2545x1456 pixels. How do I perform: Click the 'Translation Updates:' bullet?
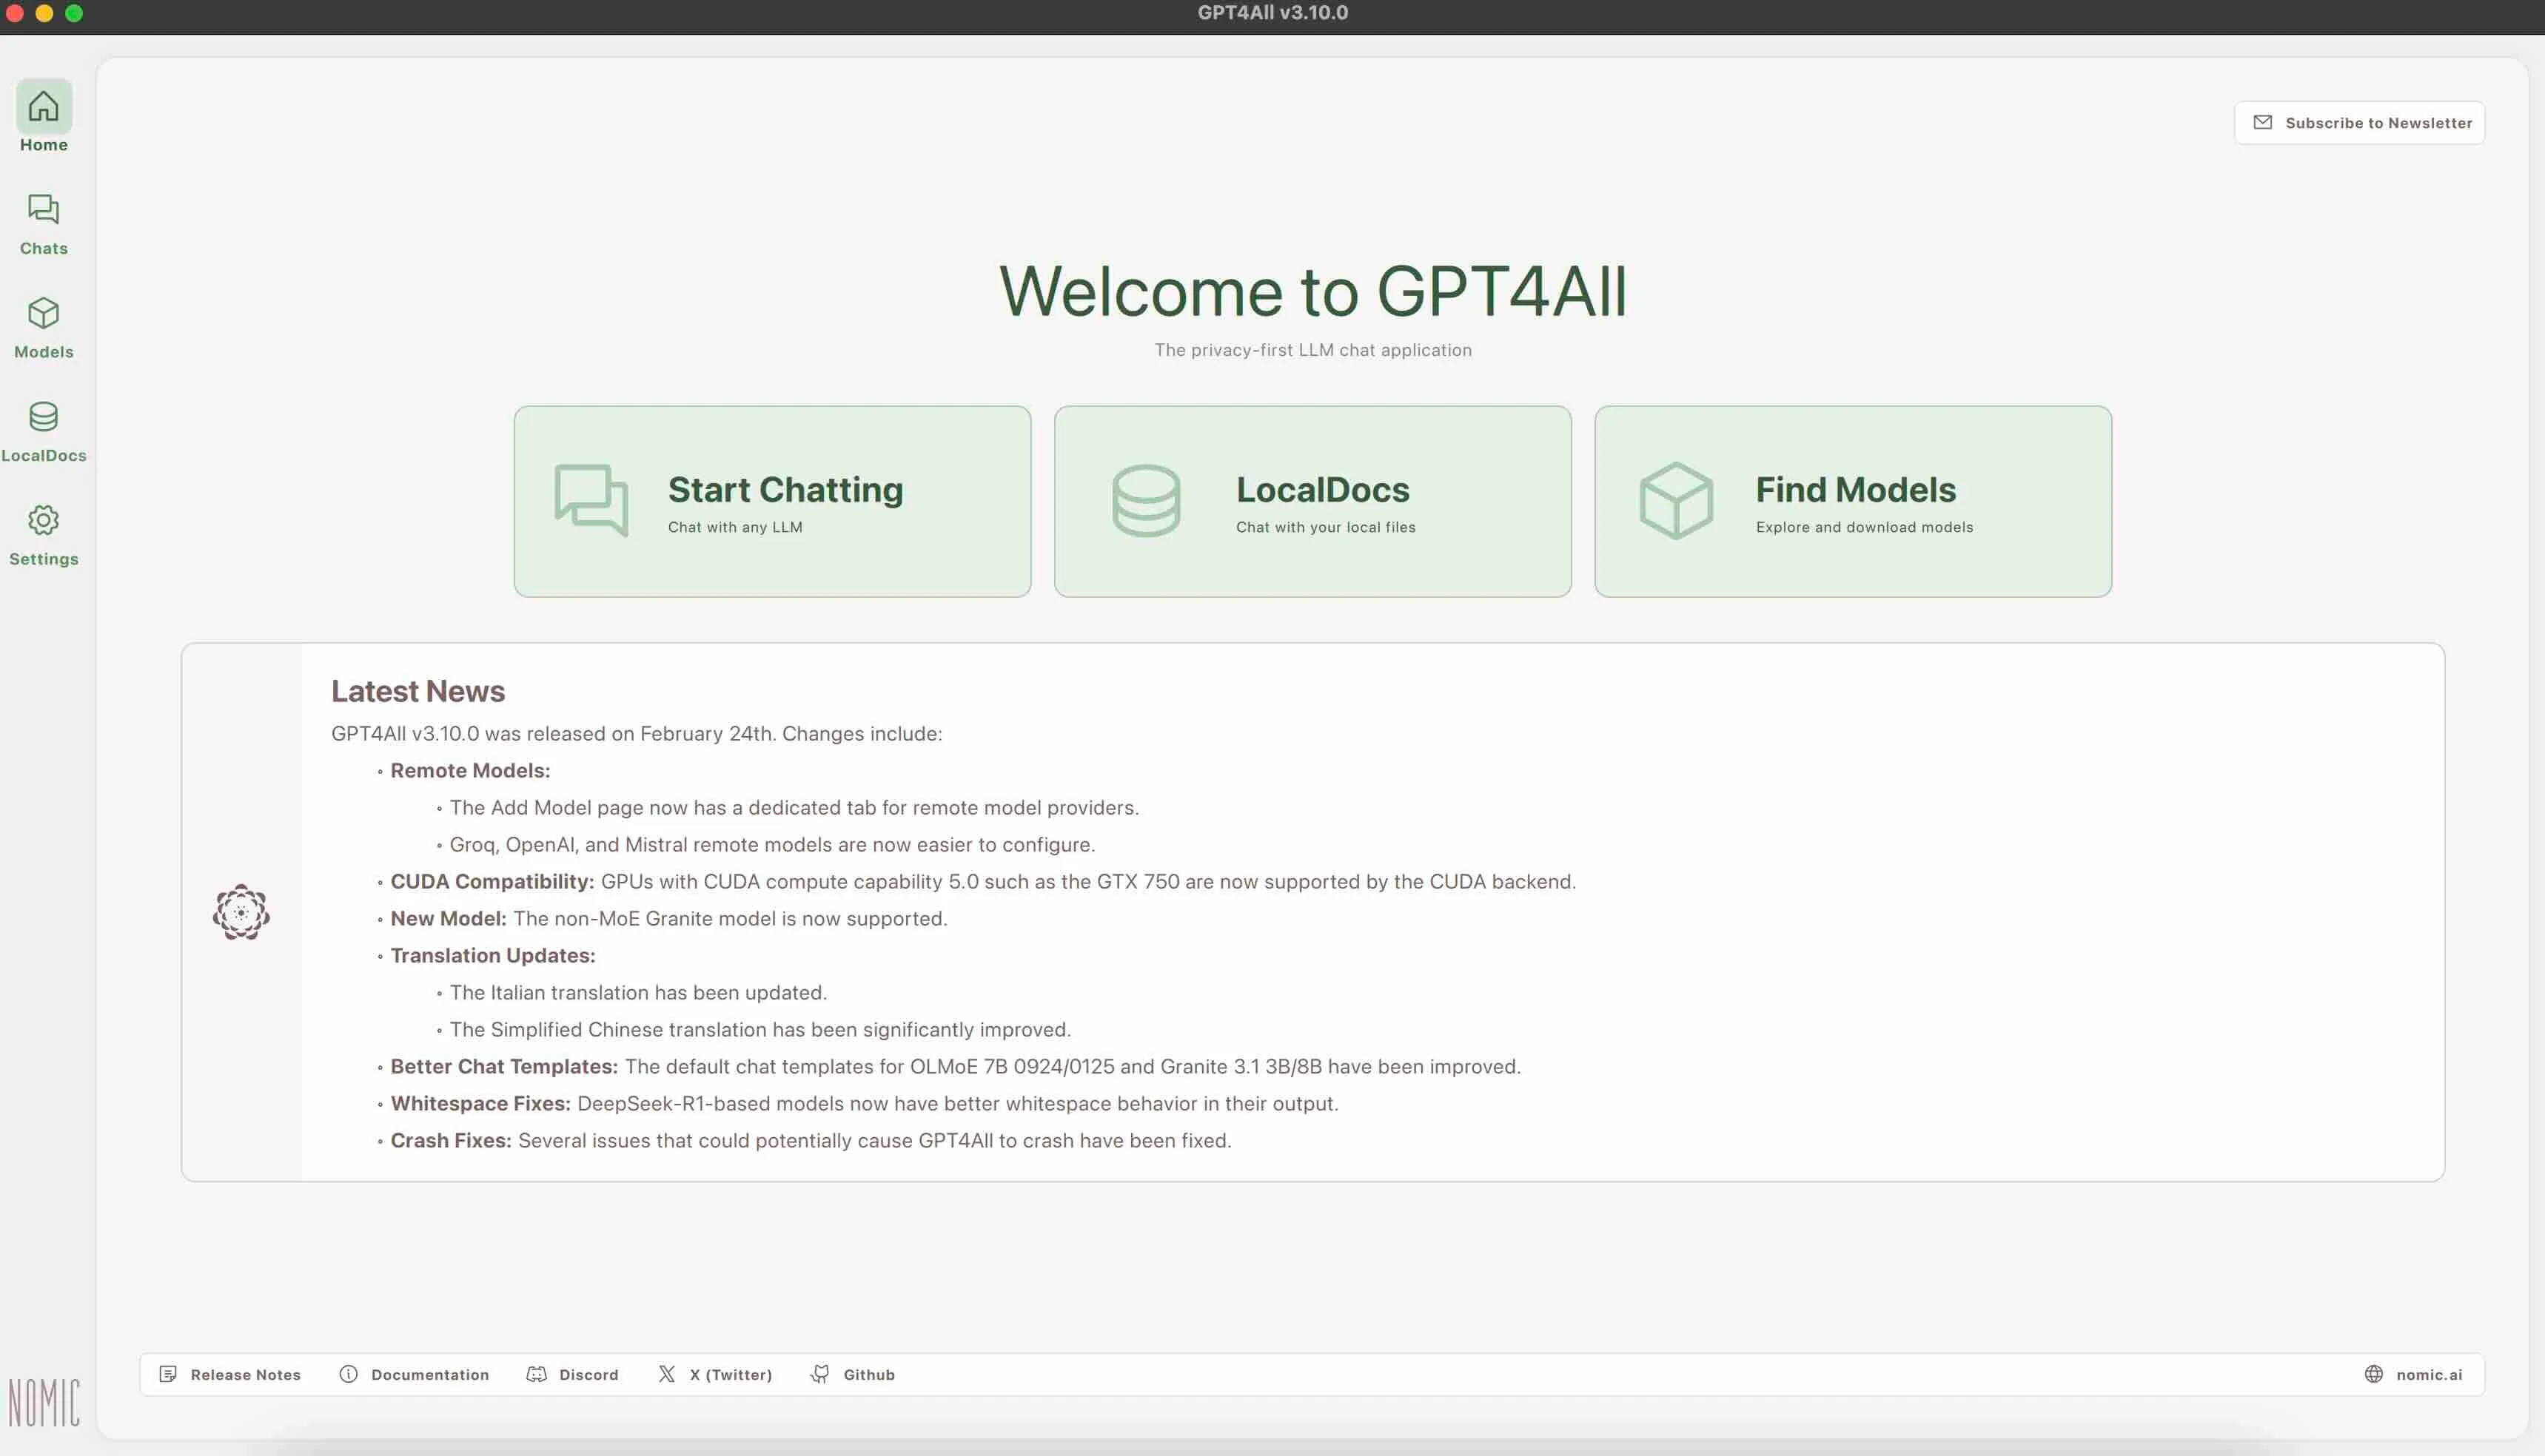(493, 955)
